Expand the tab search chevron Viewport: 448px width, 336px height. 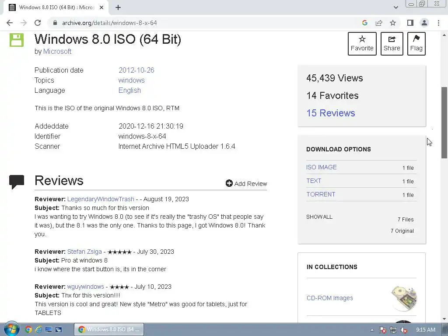pyautogui.click(x=395, y=7)
